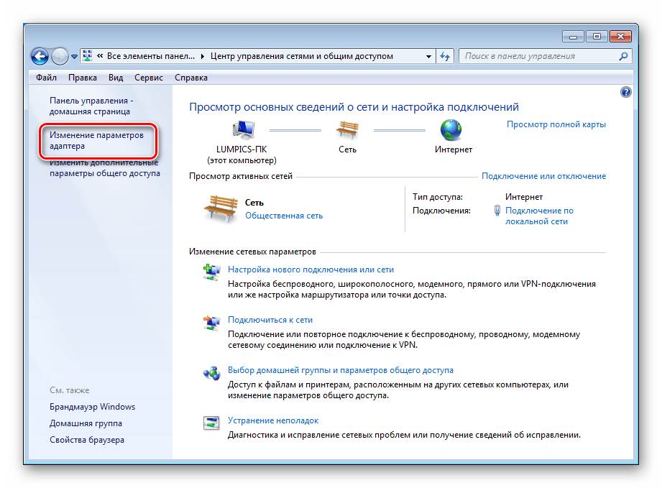Open Устранение неполадок link
The height and width of the screenshot is (488, 662).
tap(273, 420)
